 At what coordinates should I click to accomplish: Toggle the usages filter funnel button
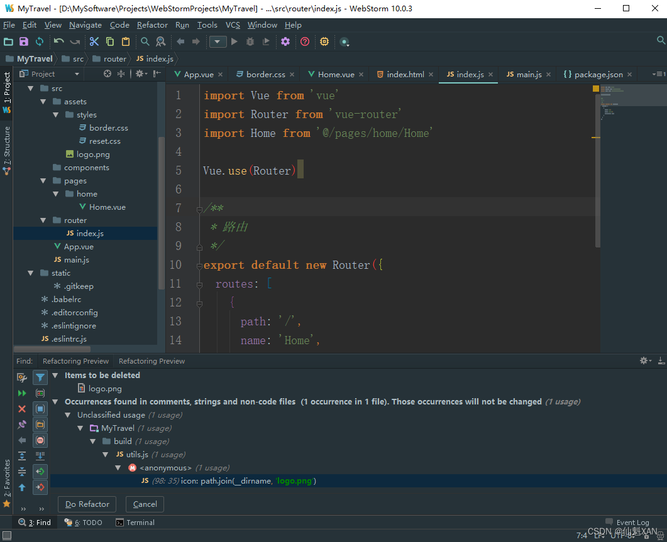40,377
